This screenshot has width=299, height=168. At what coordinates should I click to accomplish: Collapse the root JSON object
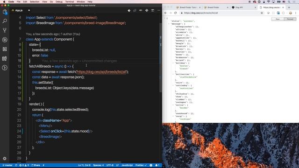tap(165, 18)
